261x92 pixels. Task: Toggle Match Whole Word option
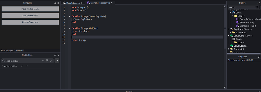click(x=47, y=61)
